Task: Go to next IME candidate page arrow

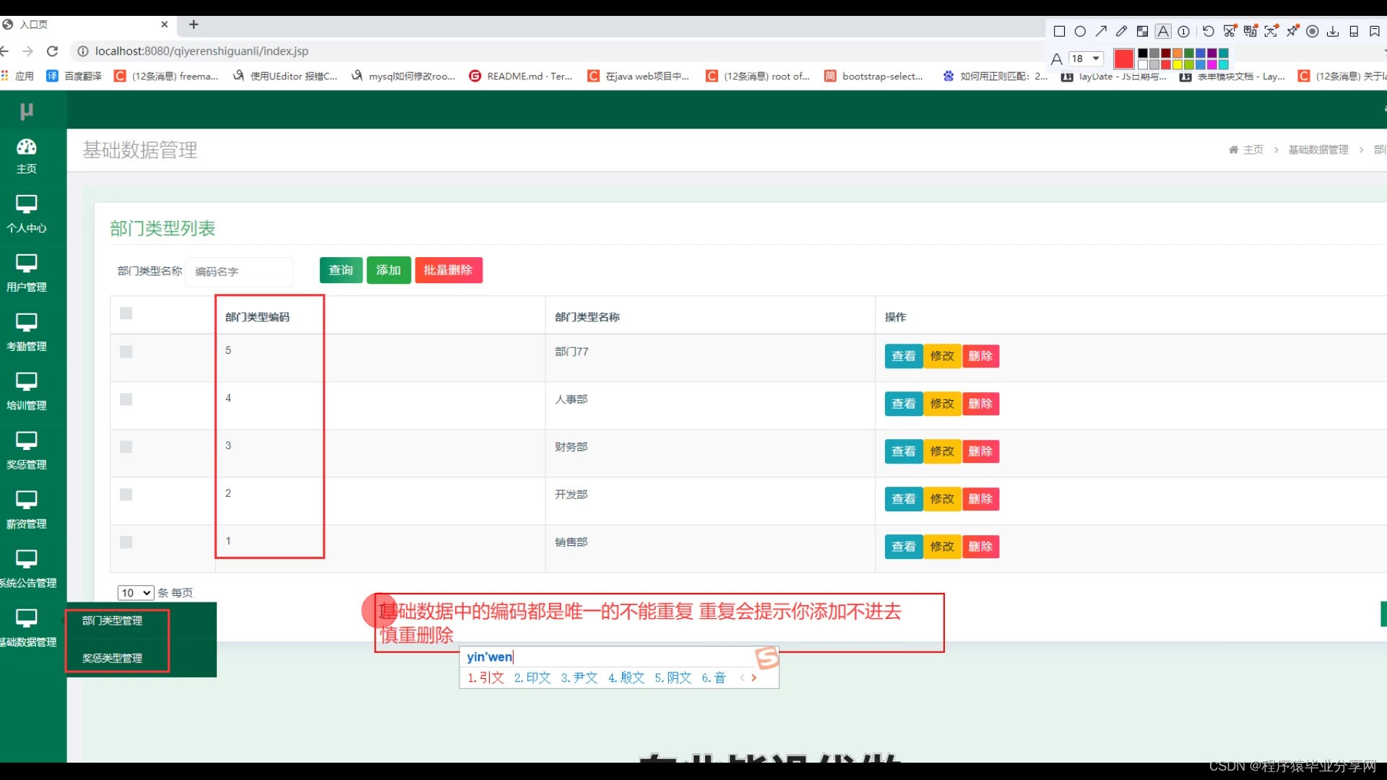Action: (754, 677)
